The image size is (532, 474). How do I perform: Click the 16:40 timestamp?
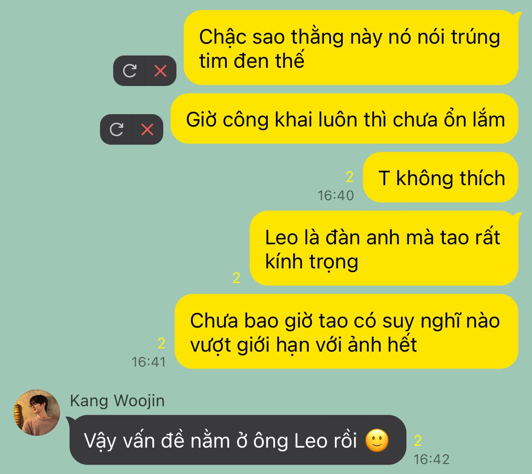336,196
